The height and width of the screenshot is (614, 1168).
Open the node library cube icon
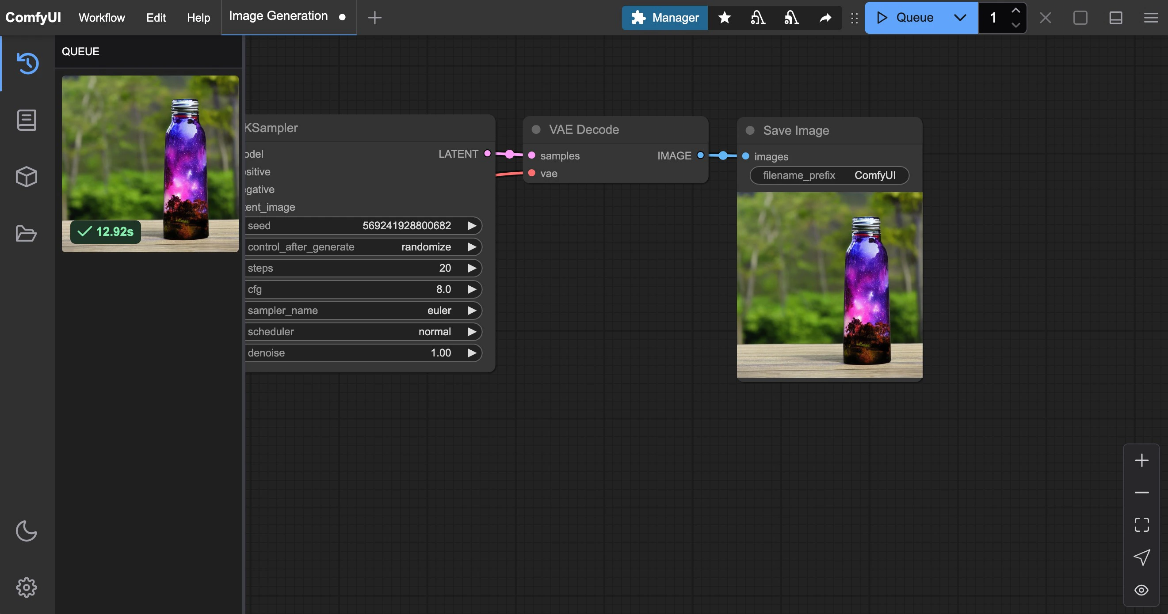pyautogui.click(x=26, y=177)
